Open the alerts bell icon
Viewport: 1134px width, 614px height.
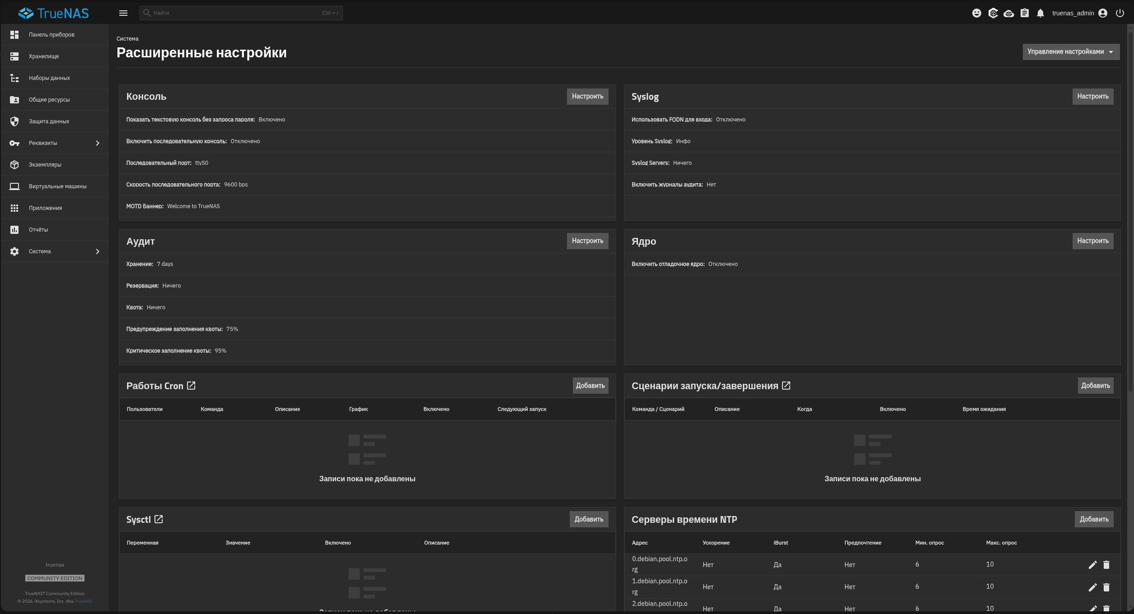pyautogui.click(x=1040, y=13)
